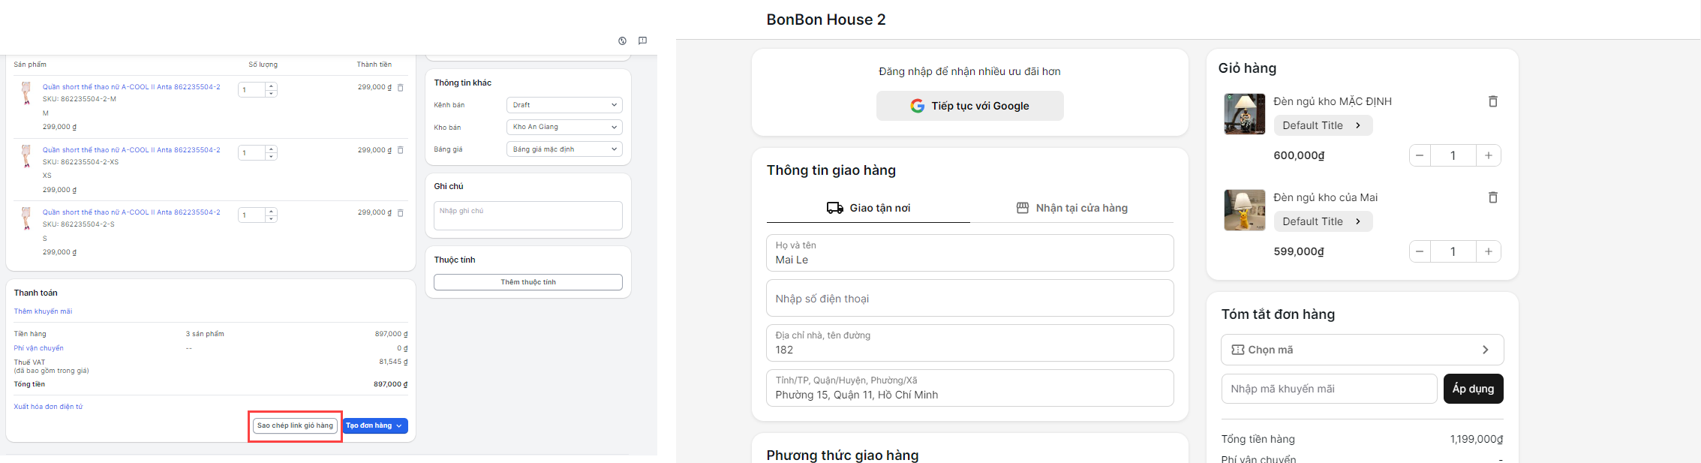Continue with Google sign-in
Viewport: 1701px width, 463px height.
coord(969,106)
